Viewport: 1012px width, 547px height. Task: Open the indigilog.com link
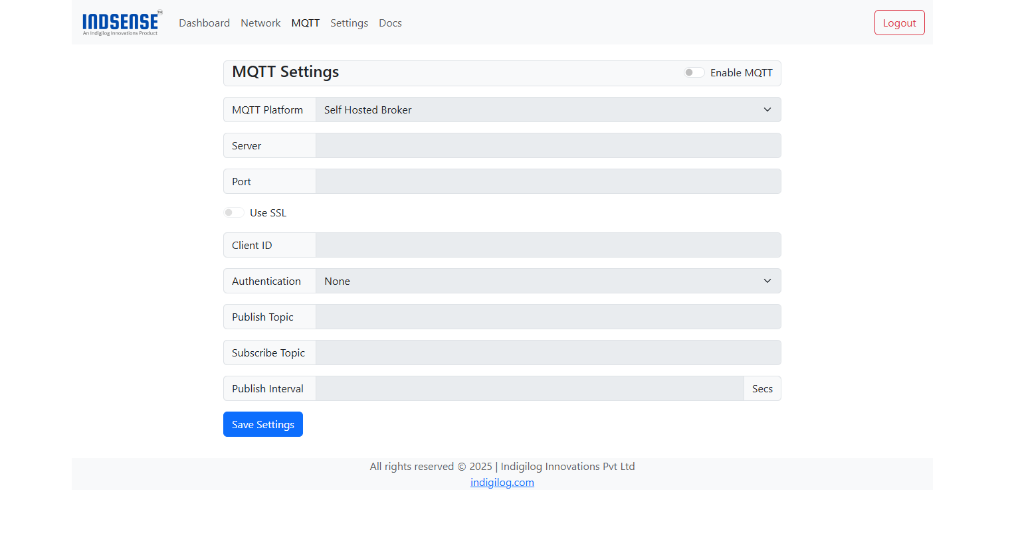tap(502, 482)
